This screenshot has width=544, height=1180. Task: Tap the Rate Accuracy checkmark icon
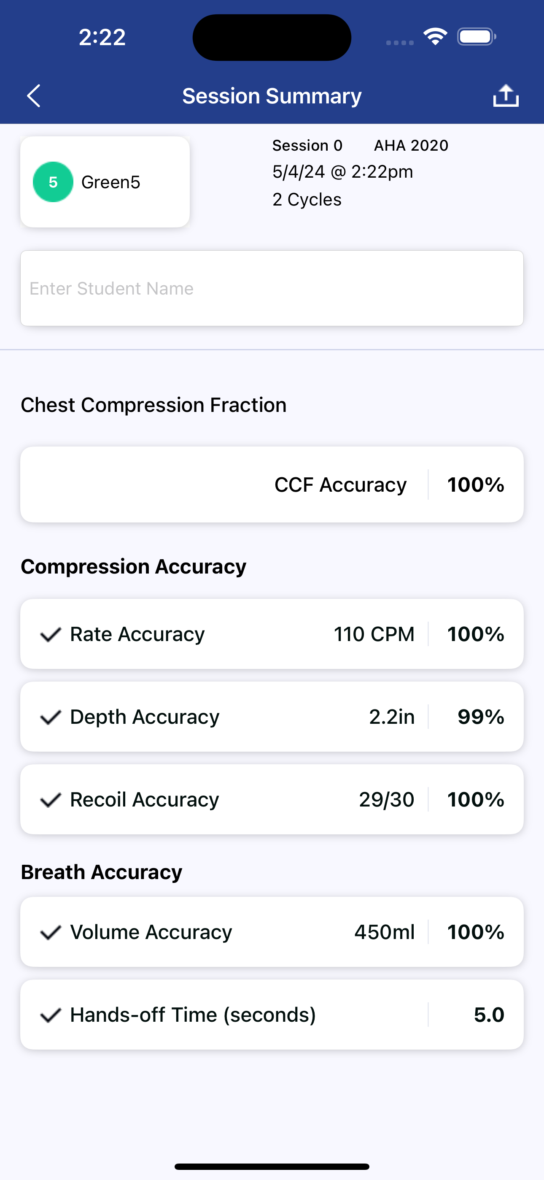point(50,634)
